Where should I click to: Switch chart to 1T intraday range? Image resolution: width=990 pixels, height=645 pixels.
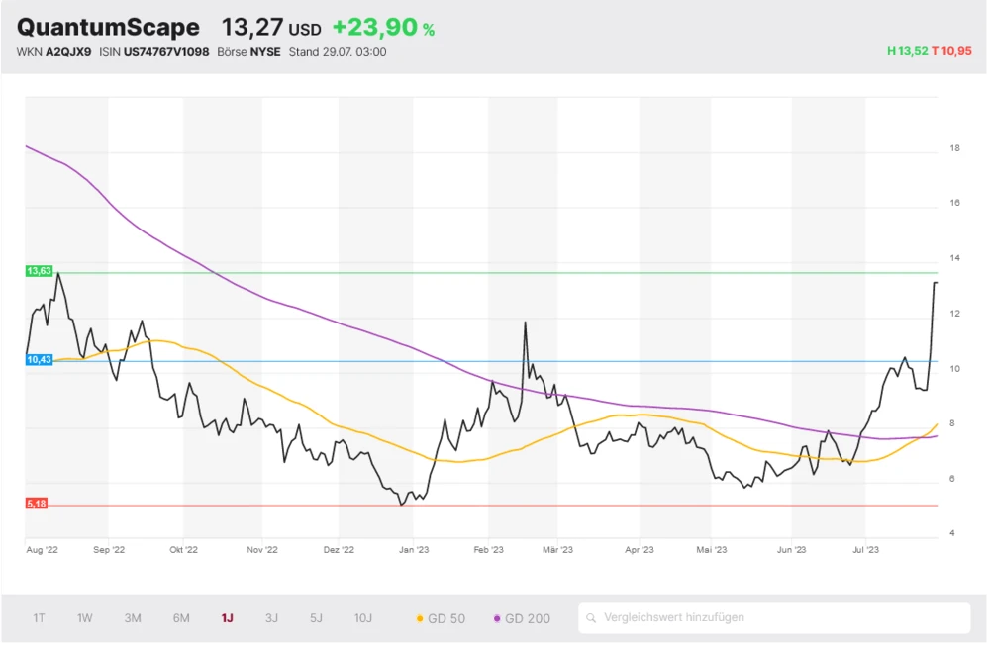39,618
